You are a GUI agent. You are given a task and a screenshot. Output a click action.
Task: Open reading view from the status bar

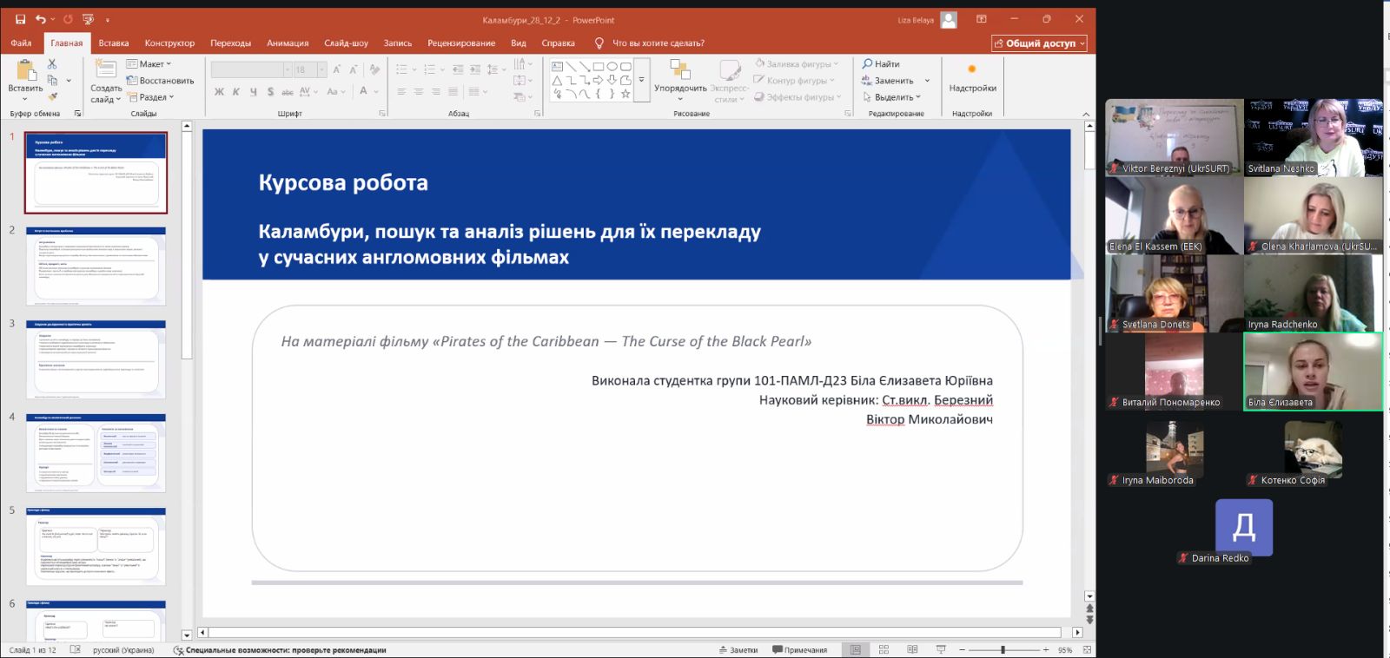click(912, 649)
